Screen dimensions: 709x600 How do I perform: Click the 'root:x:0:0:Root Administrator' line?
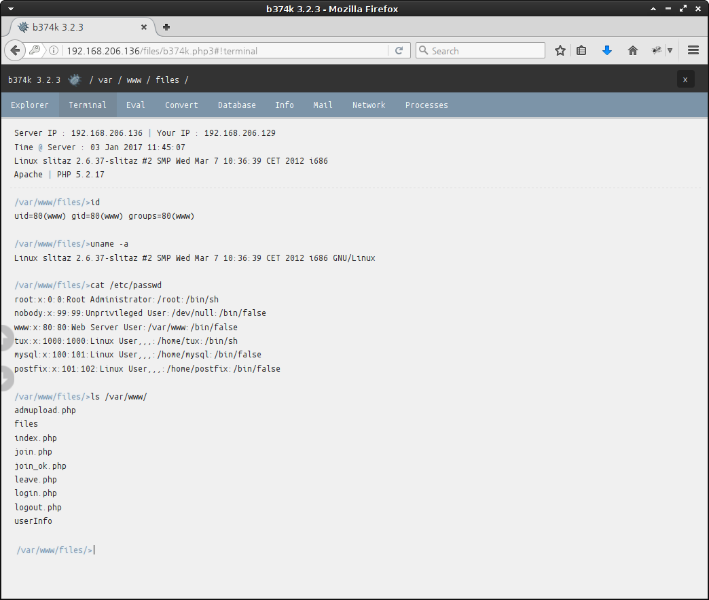coord(116,300)
